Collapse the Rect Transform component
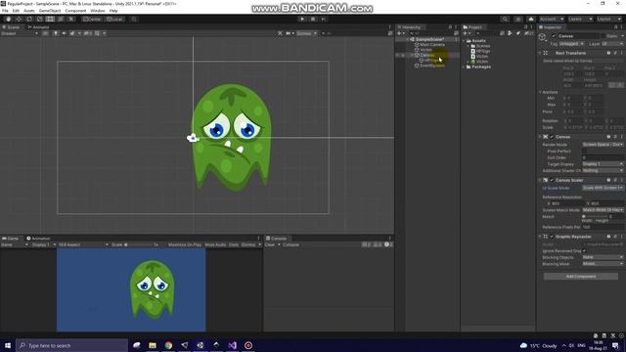Screen dimensions: 626x352 click(x=540, y=53)
